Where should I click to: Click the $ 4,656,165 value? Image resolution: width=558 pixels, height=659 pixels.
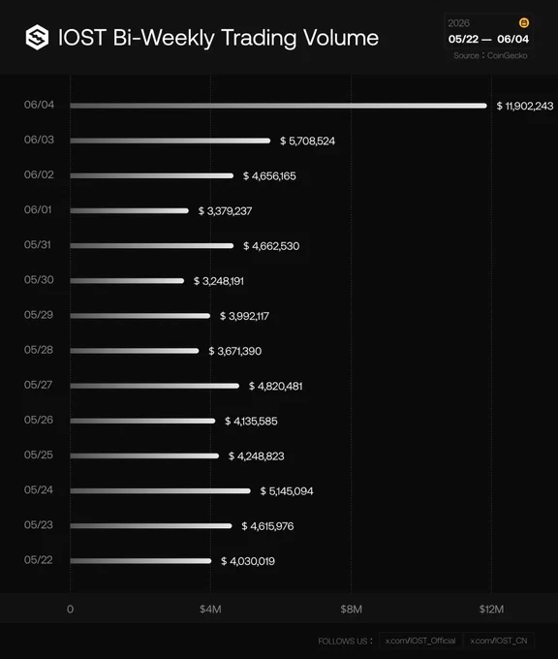tap(269, 175)
